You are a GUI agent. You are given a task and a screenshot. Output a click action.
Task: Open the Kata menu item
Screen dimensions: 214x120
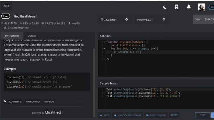coord(6,6)
